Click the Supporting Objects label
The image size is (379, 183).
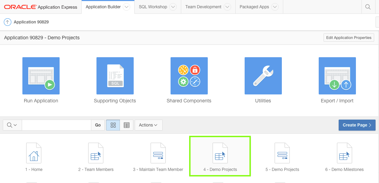click(115, 101)
